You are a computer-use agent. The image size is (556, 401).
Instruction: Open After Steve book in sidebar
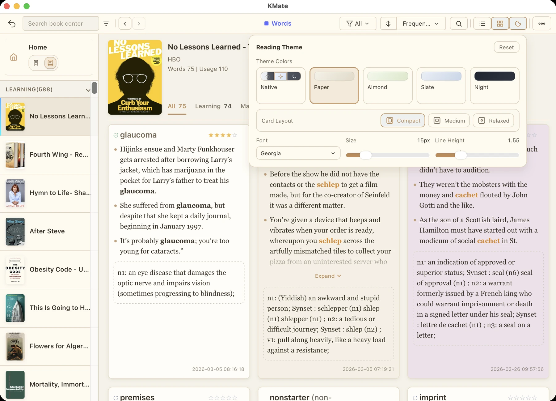[x=46, y=232]
